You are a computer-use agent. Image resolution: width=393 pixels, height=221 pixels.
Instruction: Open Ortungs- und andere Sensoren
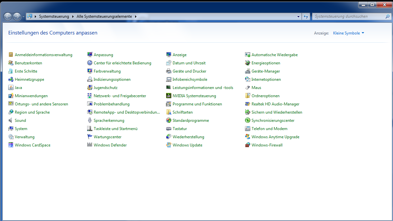[x=41, y=104]
